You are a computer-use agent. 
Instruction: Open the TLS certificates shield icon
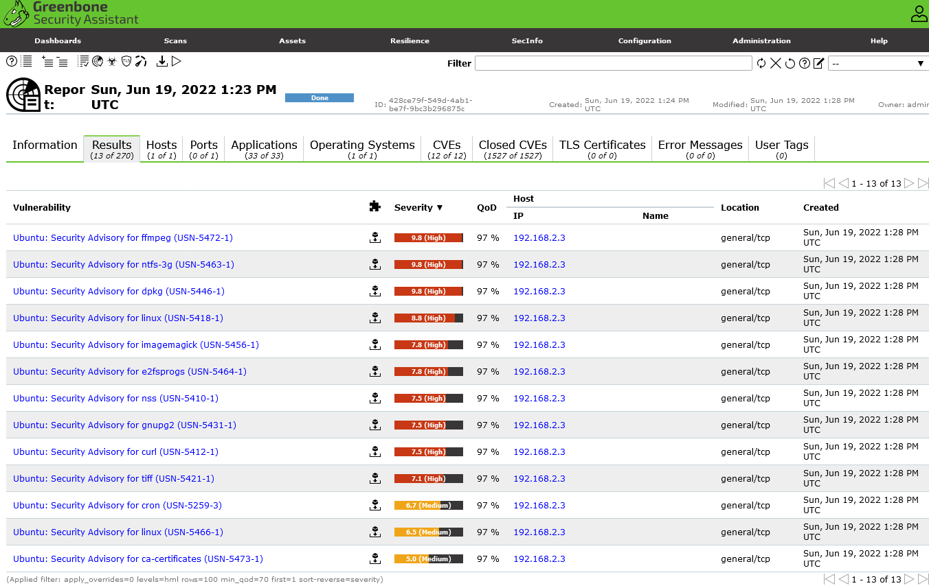(126, 61)
